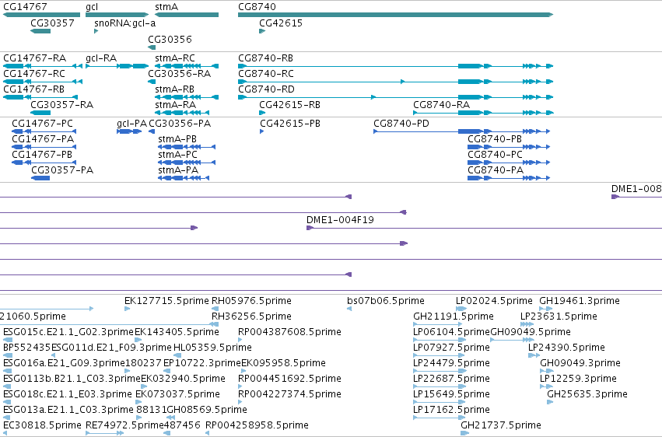The height and width of the screenshot is (437, 662).
Task: Select protein CG8740-PA label
Action: coord(496,170)
